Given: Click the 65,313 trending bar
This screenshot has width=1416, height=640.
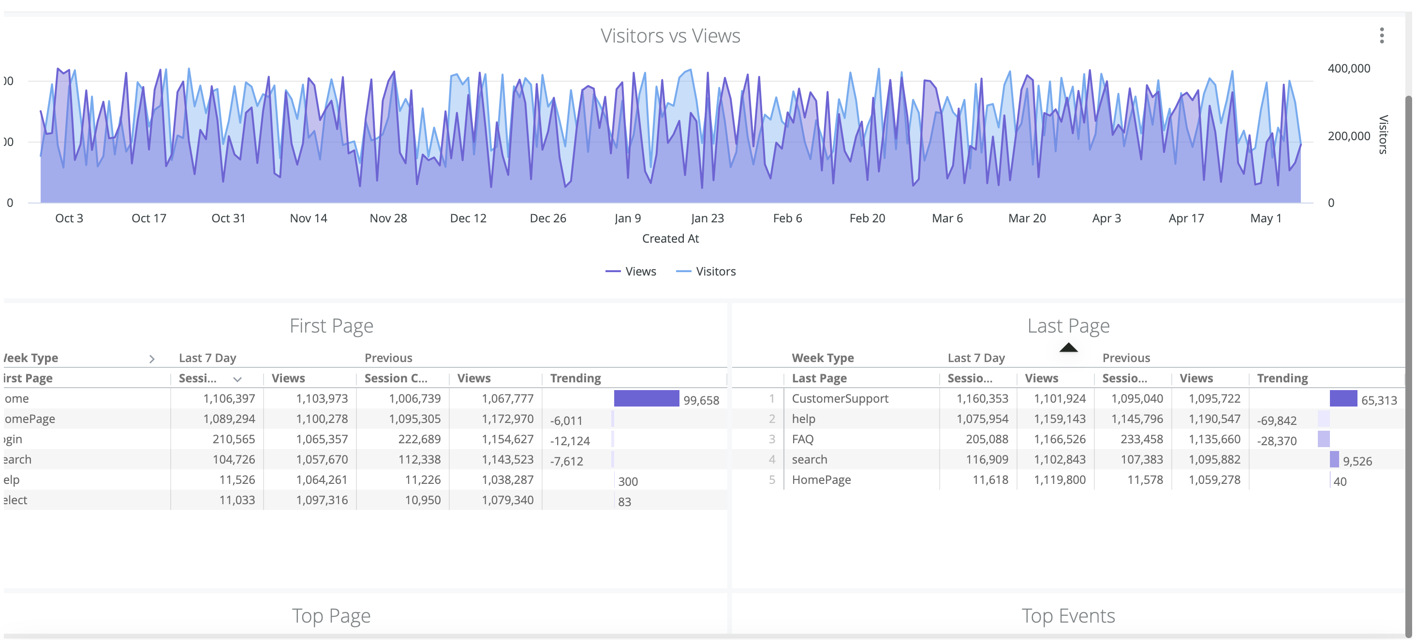Looking at the screenshot, I should coord(1343,398).
